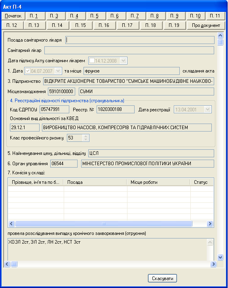Open dropdown of date 14.12.2008
Image resolution: width=228 pixels, height=288 pixels.
tap(123, 61)
